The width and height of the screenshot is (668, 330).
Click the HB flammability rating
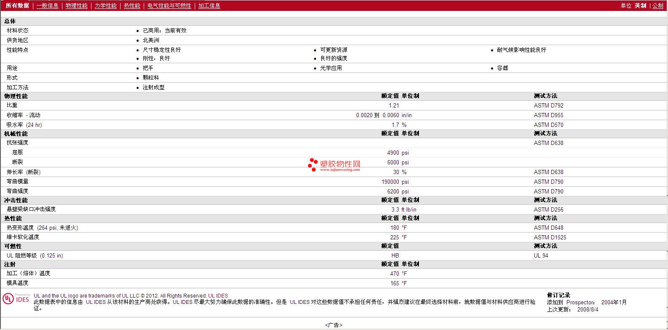coord(395,255)
